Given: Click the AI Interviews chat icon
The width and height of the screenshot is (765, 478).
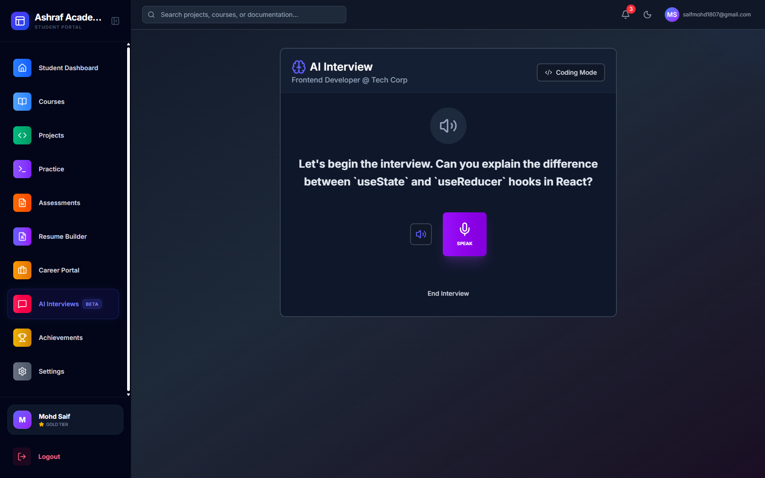Looking at the screenshot, I should pyautogui.click(x=22, y=304).
